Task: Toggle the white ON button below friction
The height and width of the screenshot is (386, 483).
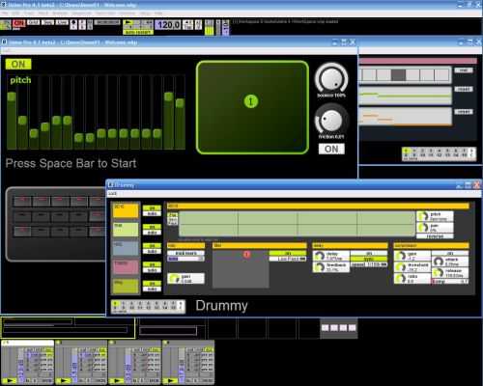Action: tap(331, 149)
